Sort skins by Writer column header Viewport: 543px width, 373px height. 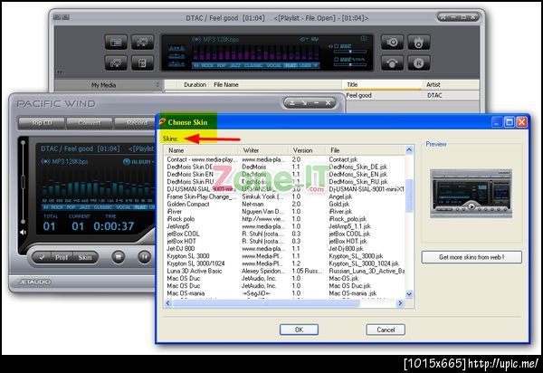click(x=262, y=150)
